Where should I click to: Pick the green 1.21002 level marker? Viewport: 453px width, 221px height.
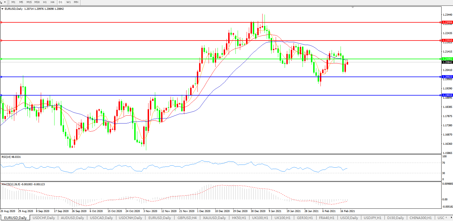click(447, 59)
